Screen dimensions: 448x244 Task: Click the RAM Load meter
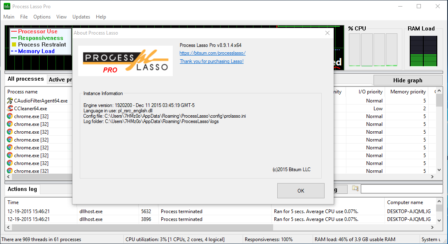click(x=423, y=51)
